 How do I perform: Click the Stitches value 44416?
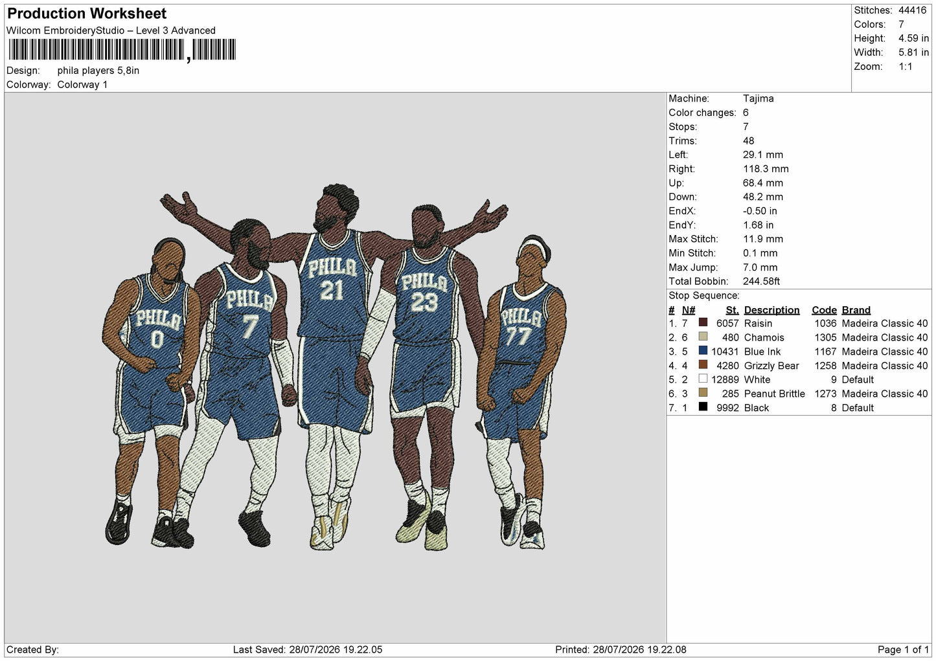coord(913,10)
